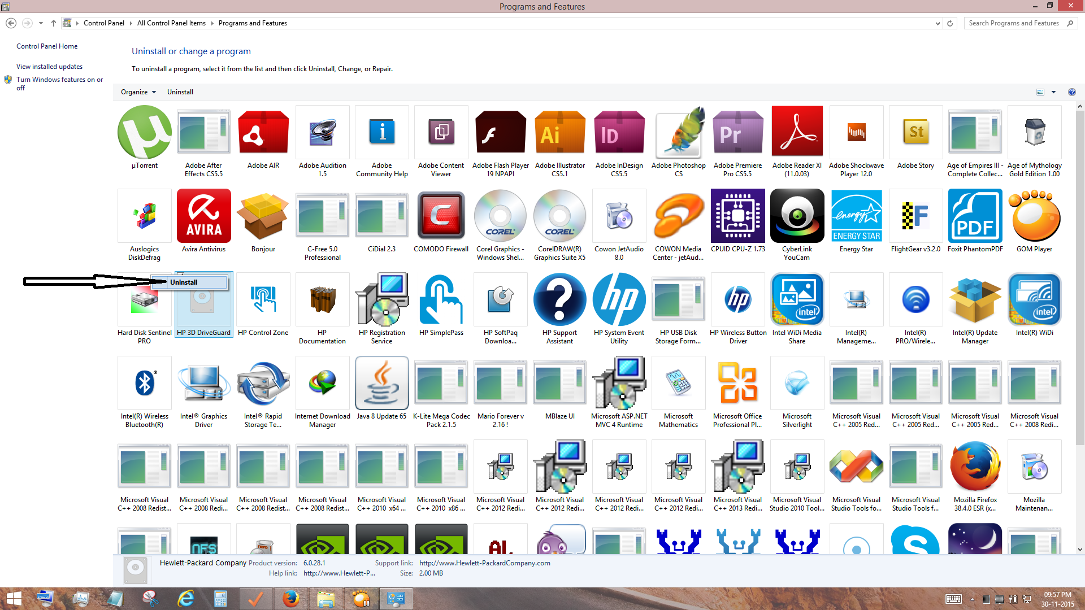Open the address bar history dropdown
The height and width of the screenshot is (610, 1085).
click(x=938, y=23)
